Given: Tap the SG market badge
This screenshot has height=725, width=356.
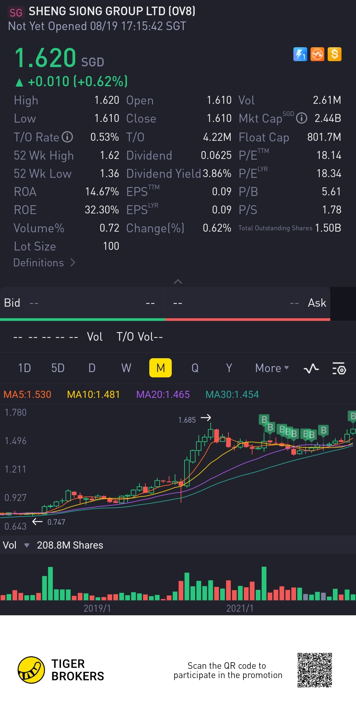Looking at the screenshot, I should [x=15, y=13].
